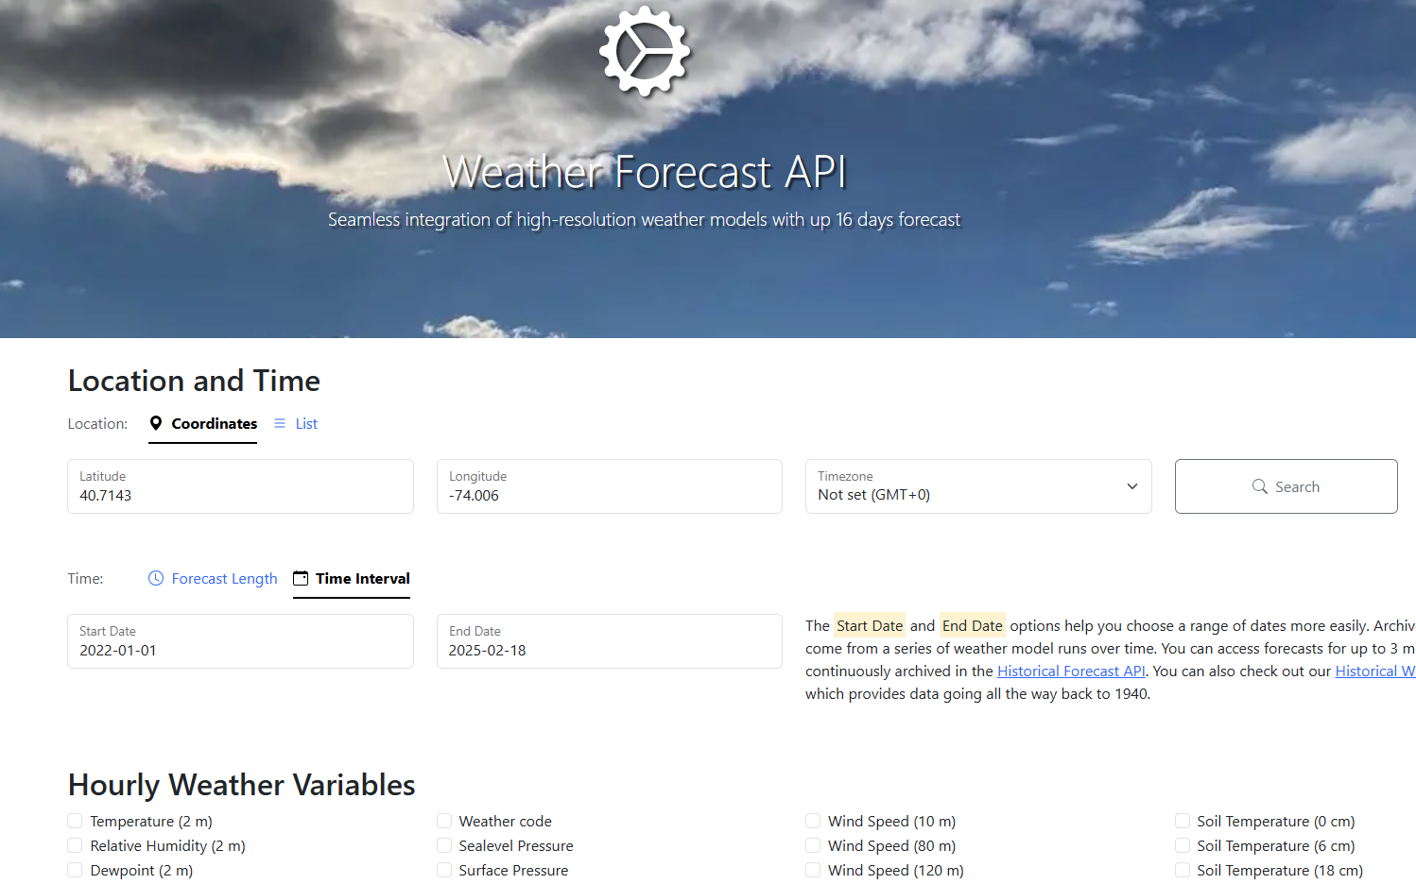Click the Start Date field

(240, 641)
